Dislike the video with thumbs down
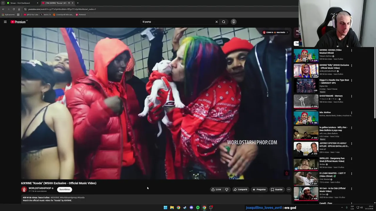This screenshot has height=211, width=376. coord(226,190)
